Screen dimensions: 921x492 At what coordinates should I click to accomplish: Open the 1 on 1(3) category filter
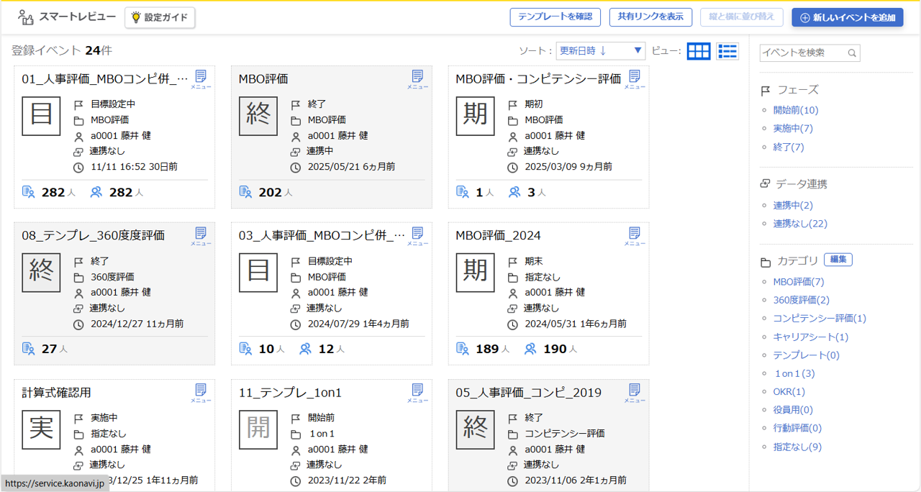796,373
